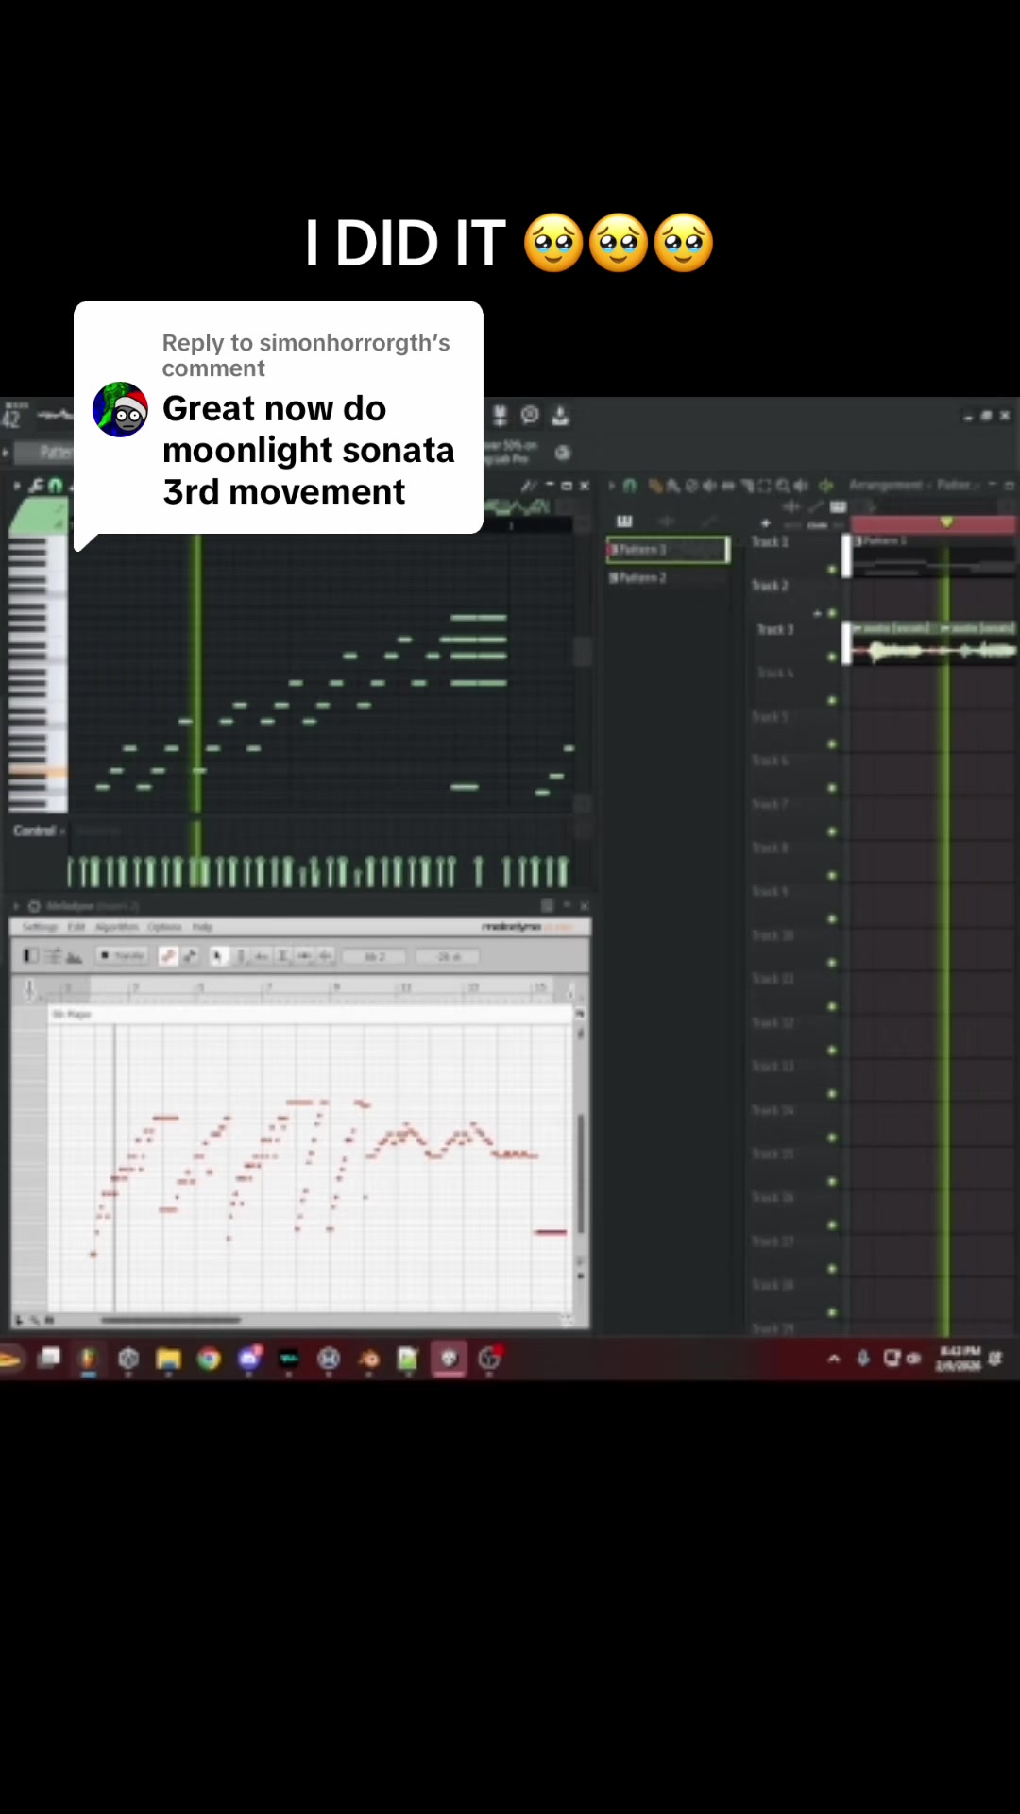This screenshot has height=1814, width=1020.
Task: Open the Control event lane selector
Action: pos(39,830)
